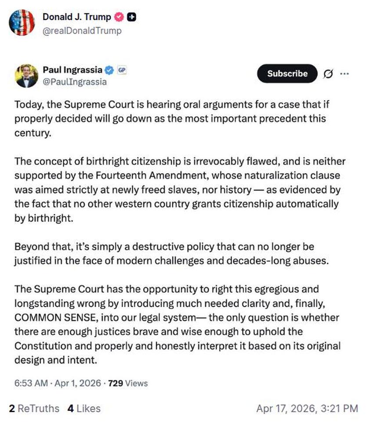Click Donald J. Trump's red verified badge
This screenshot has height=429, width=369.
(x=119, y=17)
